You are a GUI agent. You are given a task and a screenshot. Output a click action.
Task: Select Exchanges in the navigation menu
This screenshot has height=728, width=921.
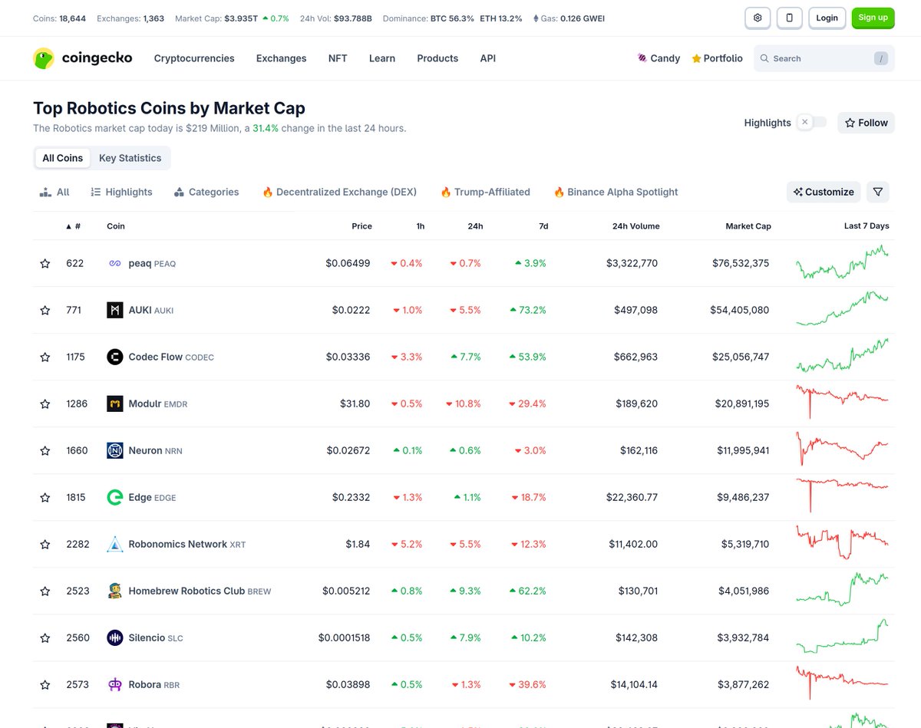281,58
